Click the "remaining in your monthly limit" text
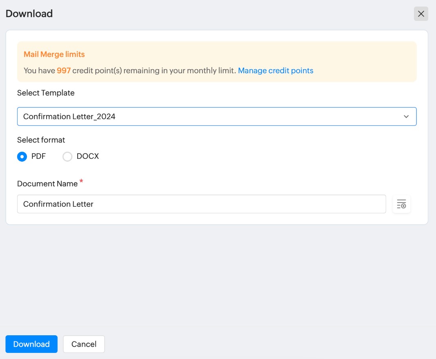 pos(180,70)
